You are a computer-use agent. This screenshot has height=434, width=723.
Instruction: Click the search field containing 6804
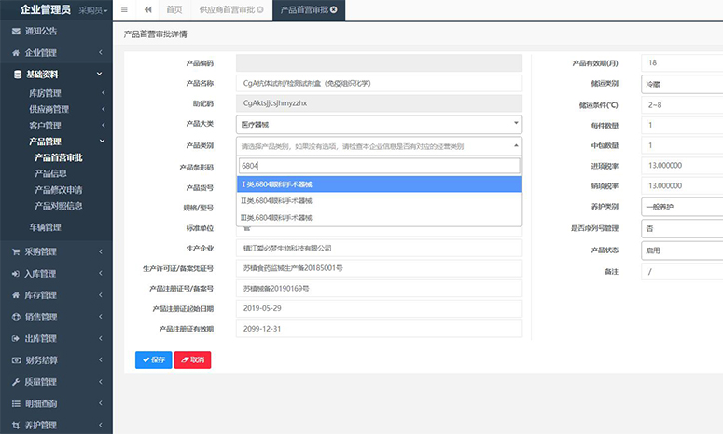(x=379, y=166)
